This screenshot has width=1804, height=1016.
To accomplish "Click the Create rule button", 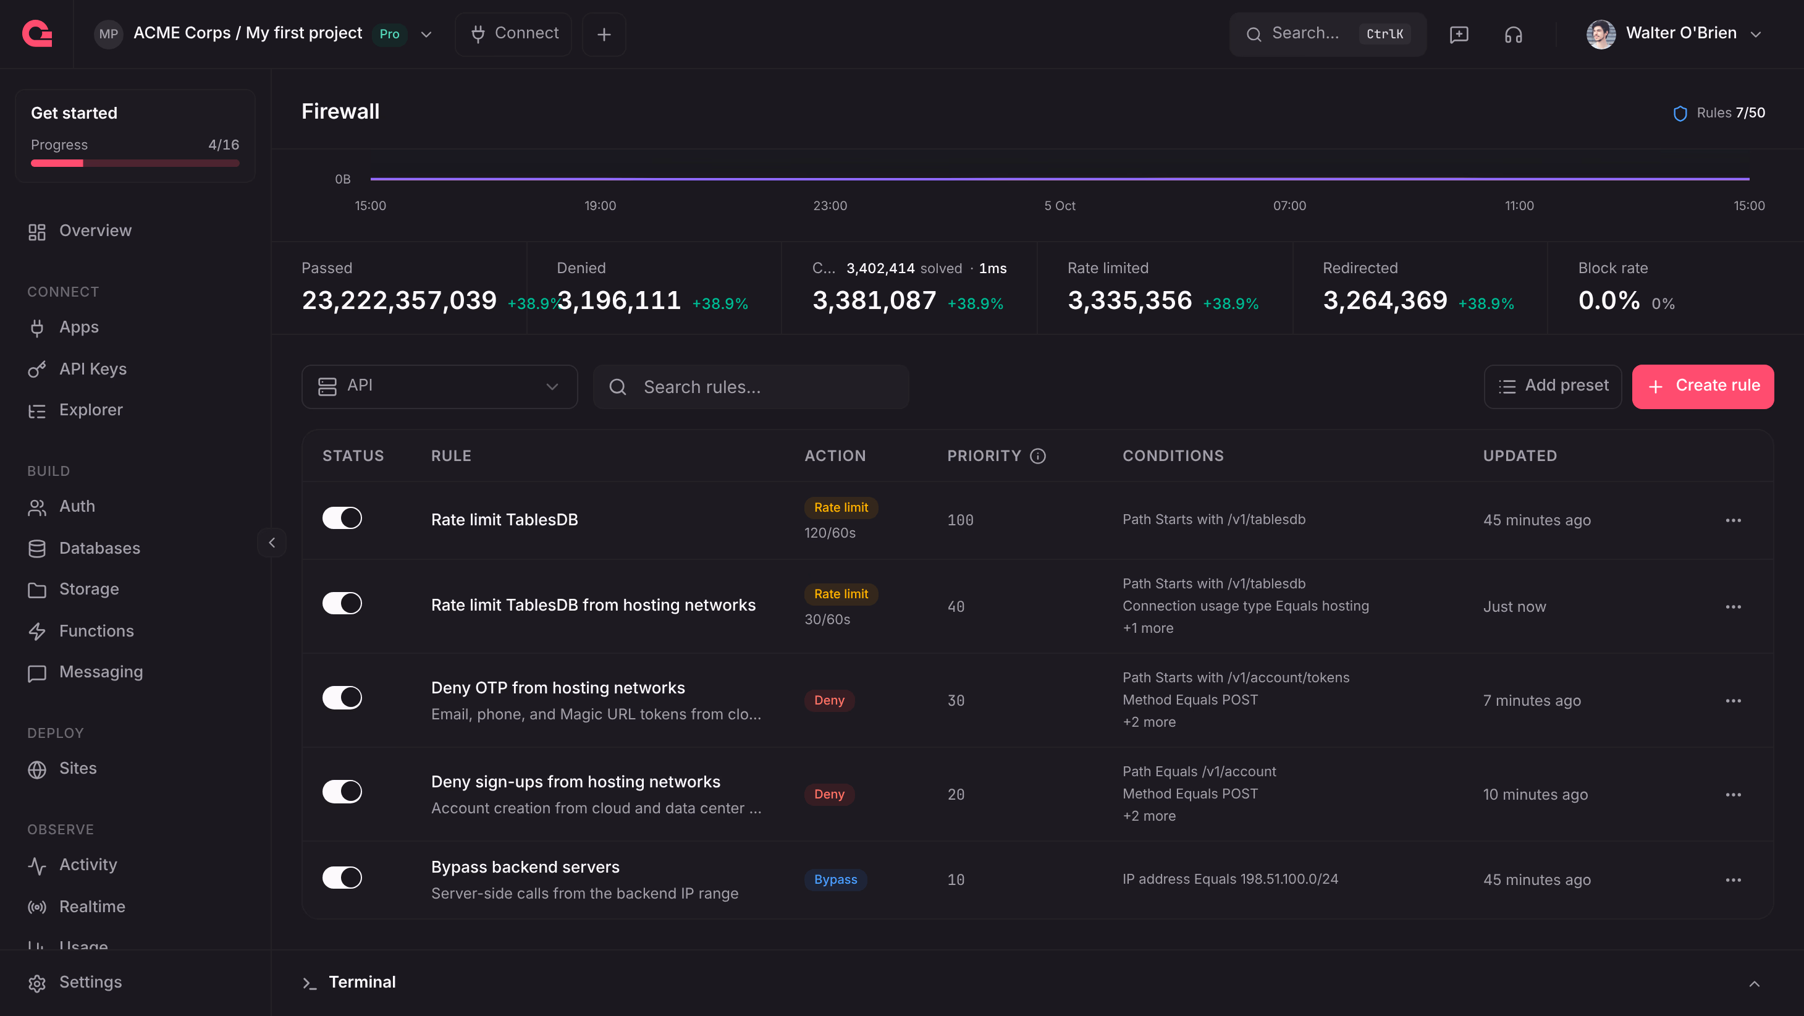I will pyautogui.click(x=1703, y=387).
